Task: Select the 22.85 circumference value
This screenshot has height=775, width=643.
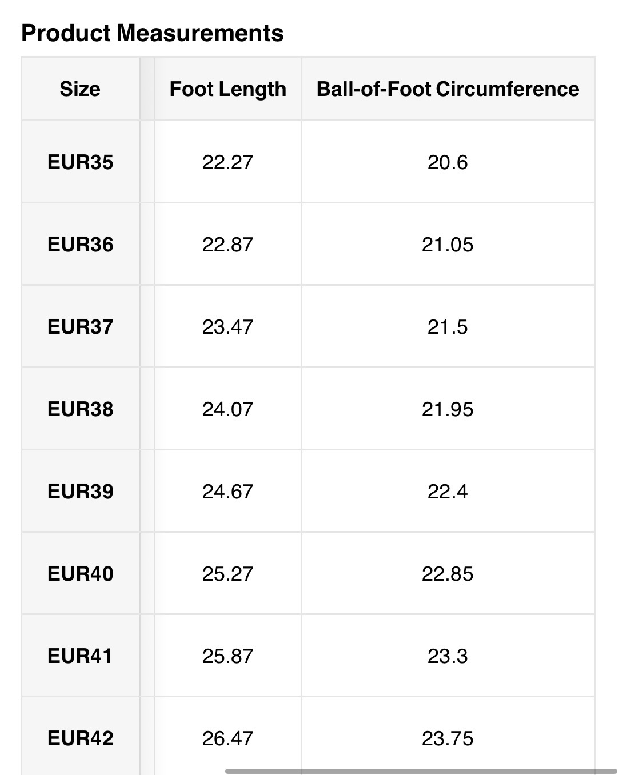Action: click(448, 574)
